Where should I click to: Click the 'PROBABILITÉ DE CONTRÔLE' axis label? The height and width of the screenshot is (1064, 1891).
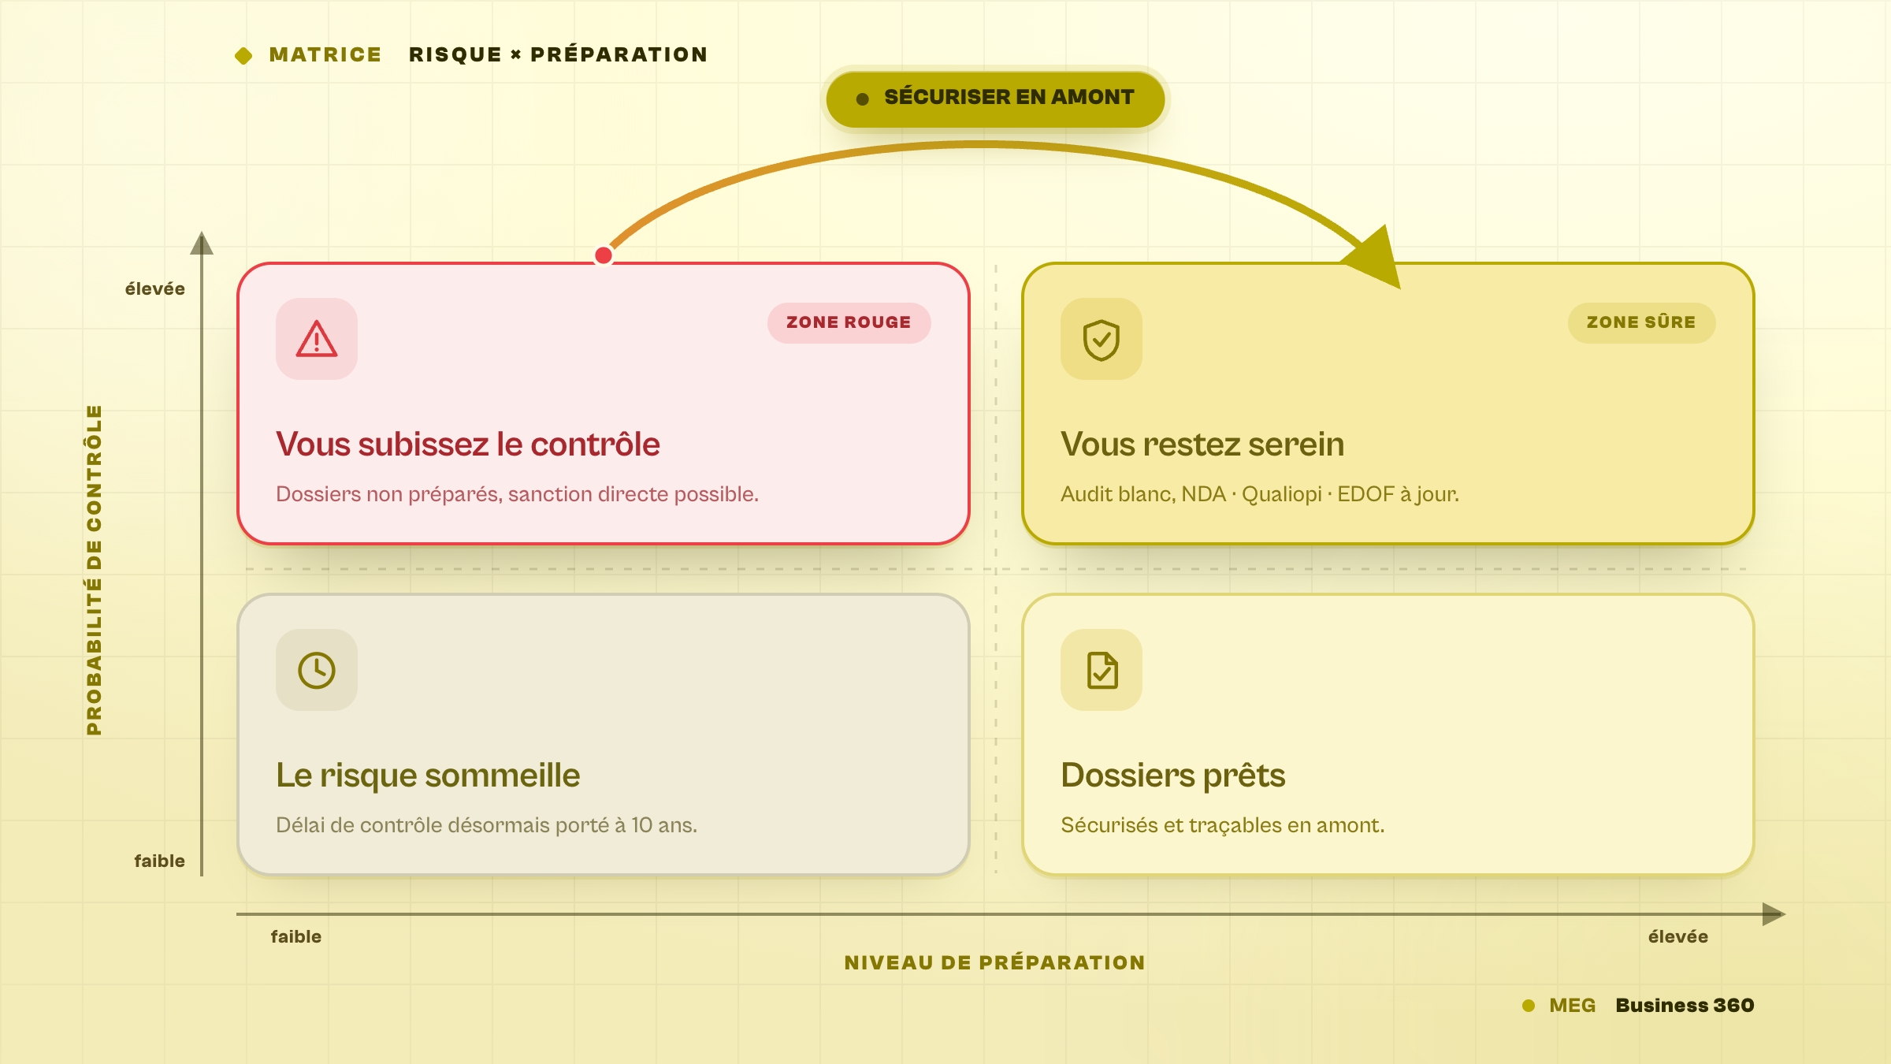click(x=94, y=570)
